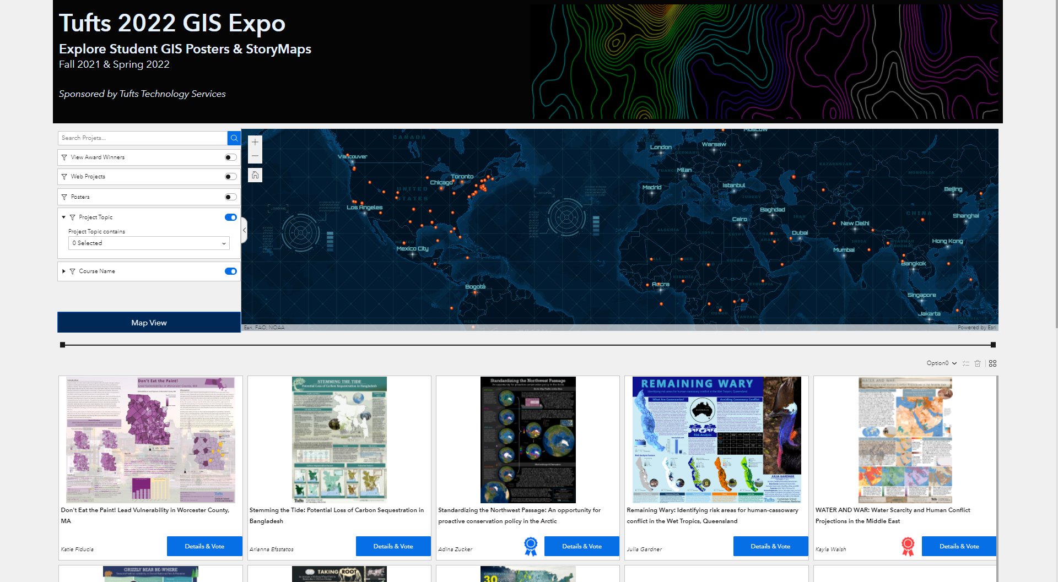Click Details & Vote for Kayla Walsh's project
The height and width of the screenshot is (582, 1058).
click(959, 546)
